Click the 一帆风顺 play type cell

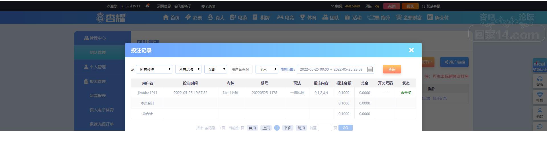pos(297,93)
